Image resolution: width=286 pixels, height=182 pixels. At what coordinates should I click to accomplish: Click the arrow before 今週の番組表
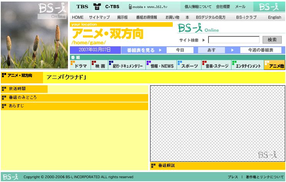pos(232,50)
